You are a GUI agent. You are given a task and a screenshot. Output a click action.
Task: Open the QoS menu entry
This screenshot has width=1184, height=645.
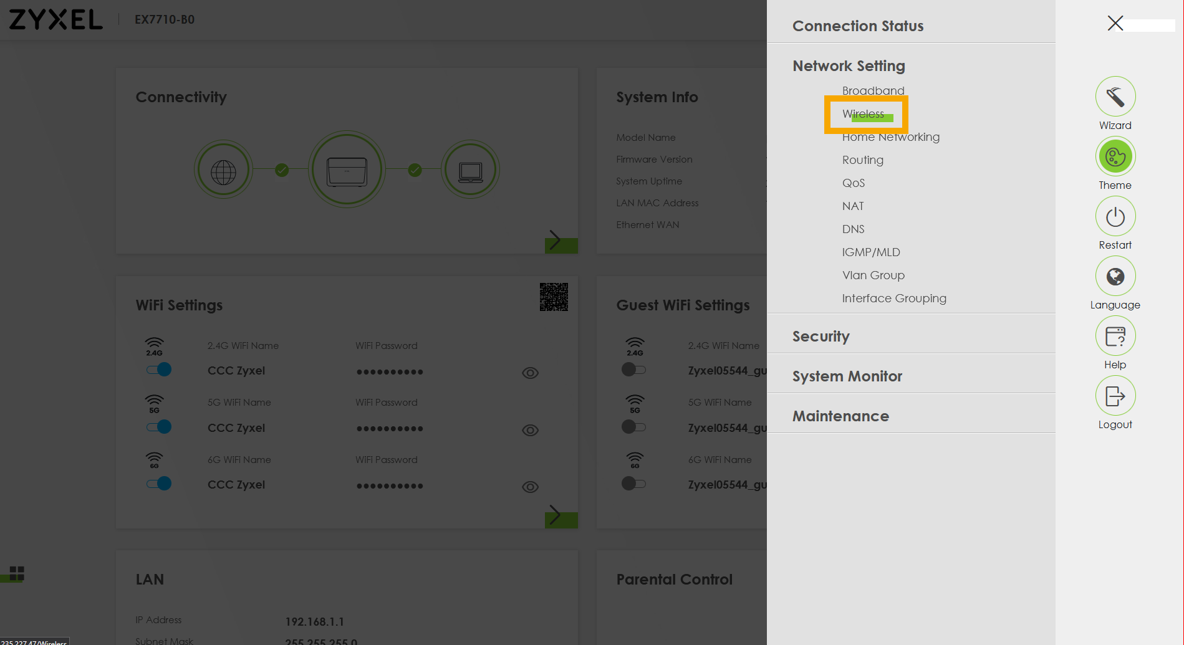point(853,183)
